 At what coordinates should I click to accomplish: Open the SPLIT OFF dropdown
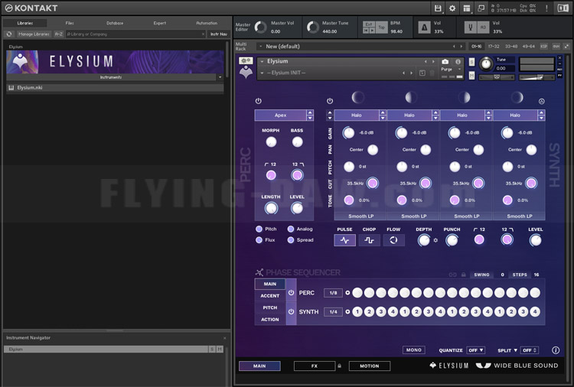point(530,350)
